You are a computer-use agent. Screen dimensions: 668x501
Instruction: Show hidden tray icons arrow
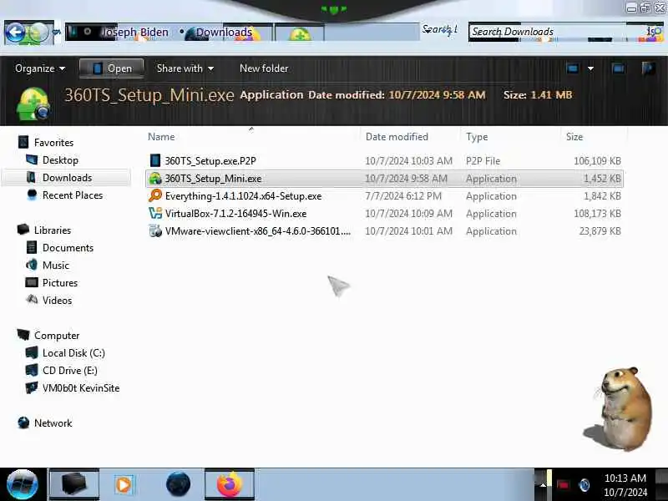pyautogui.click(x=543, y=485)
